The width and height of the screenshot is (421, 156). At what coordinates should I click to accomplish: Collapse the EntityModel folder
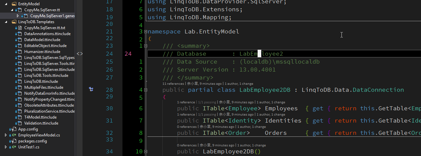pos(6,4)
